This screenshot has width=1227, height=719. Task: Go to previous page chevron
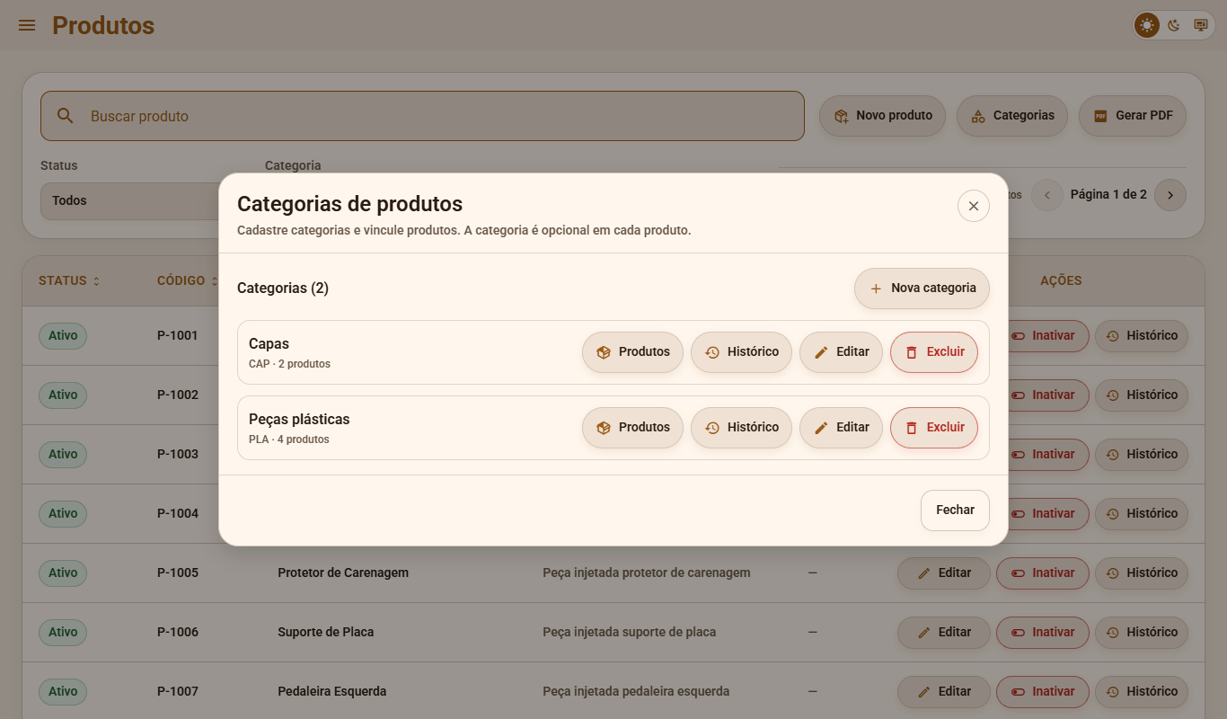pos(1046,195)
